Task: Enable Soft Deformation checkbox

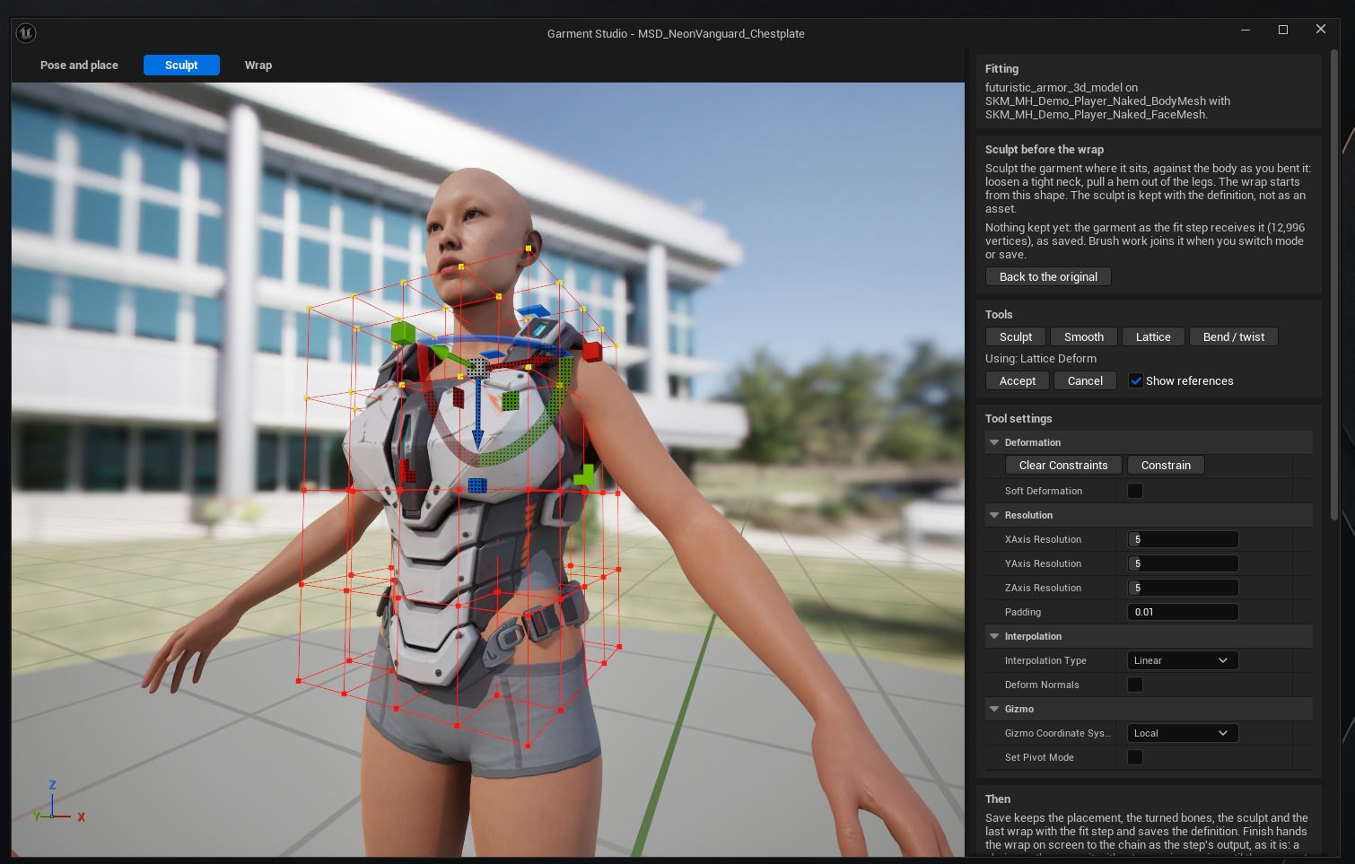Action: pyautogui.click(x=1135, y=491)
